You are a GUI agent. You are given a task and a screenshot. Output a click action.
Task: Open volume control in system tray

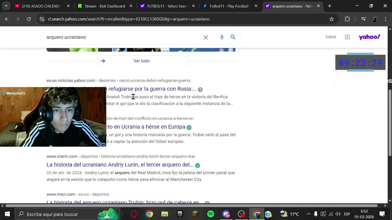(x=338, y=214)
